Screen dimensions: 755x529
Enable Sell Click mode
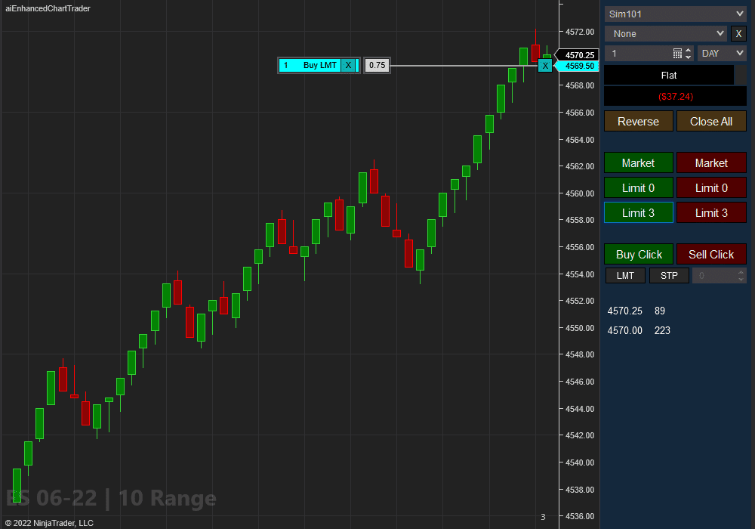(711, 254)
